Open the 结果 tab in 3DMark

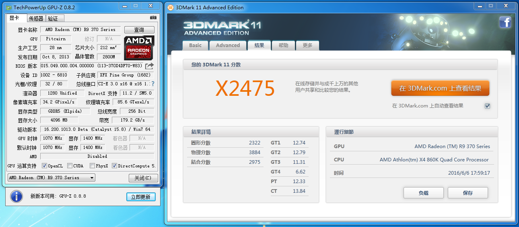tap(259, 45)
